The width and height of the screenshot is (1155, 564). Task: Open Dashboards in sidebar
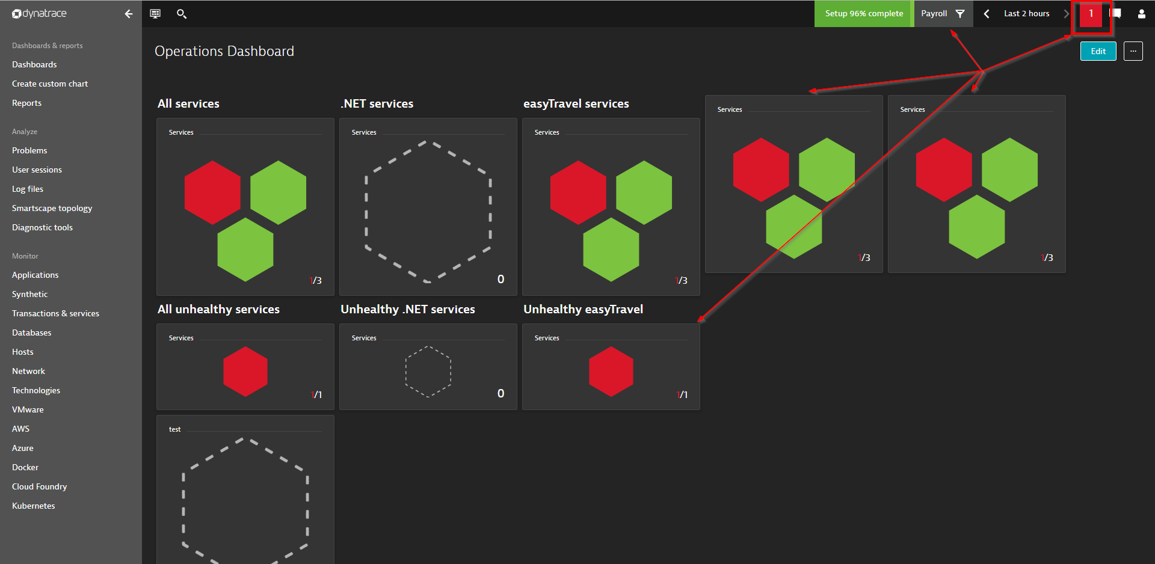pyautogui.click(x=34, y=64)
